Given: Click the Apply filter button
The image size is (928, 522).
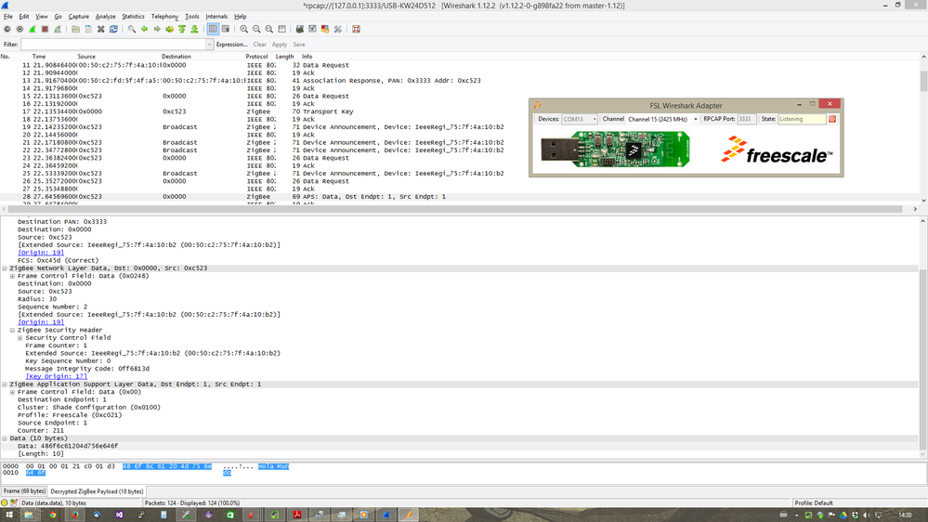Looking at the screenshot, I should coord(280,45).
